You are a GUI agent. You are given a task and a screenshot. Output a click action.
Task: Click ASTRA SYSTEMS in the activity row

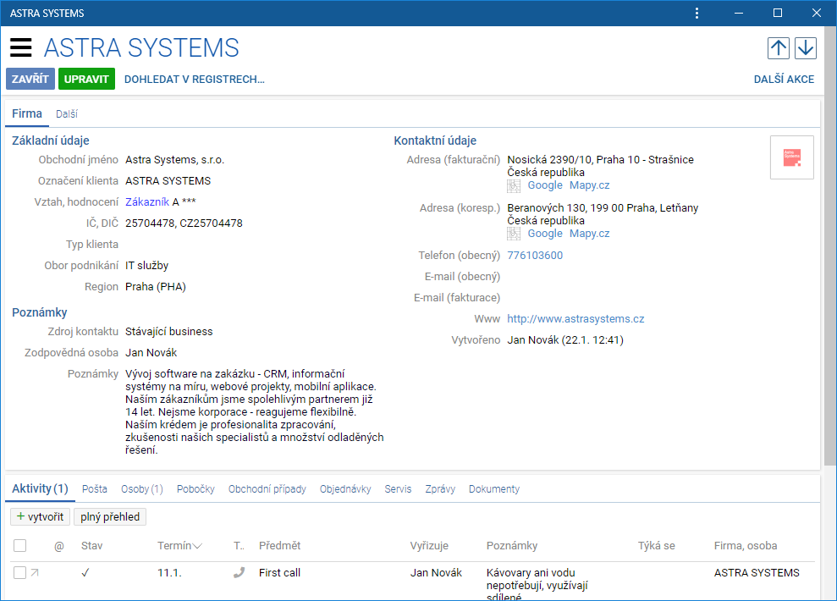coord(757,573)
